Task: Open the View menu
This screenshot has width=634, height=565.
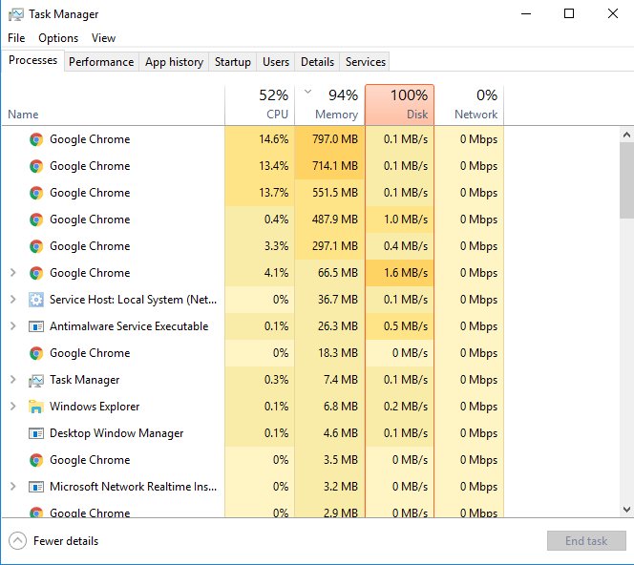Action: (103, 38)
